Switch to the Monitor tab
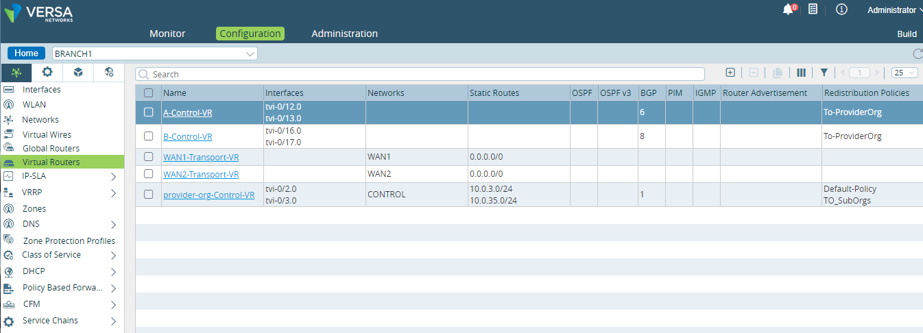 click(x=167, y=34)
